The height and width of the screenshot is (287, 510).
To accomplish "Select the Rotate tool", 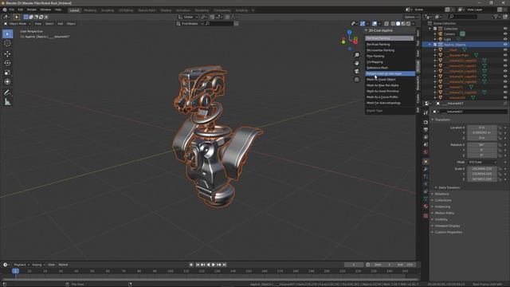I will pyautogui.click(x=7, y=63).
